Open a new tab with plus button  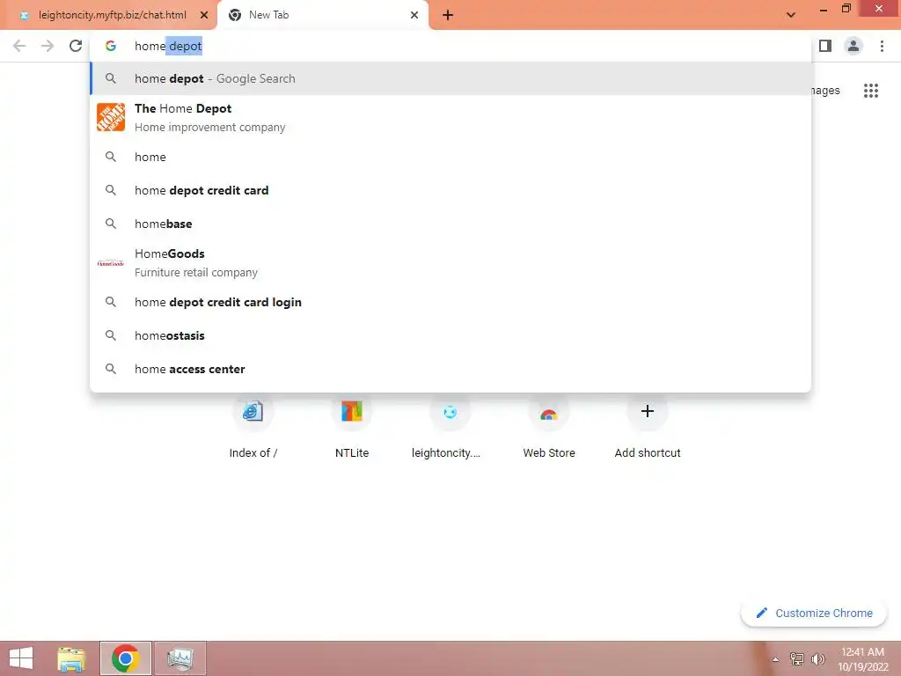(448, 15)
